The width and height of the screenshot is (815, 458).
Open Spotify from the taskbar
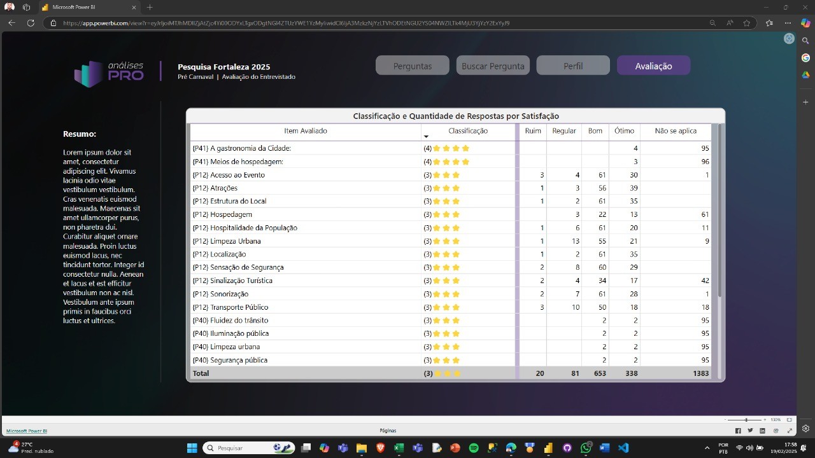[474, 448]
